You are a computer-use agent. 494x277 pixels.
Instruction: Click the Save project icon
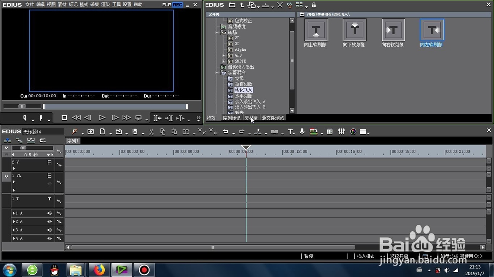(135, 132)
